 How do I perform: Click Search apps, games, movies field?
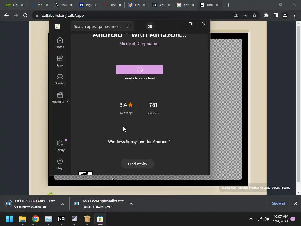102,26
